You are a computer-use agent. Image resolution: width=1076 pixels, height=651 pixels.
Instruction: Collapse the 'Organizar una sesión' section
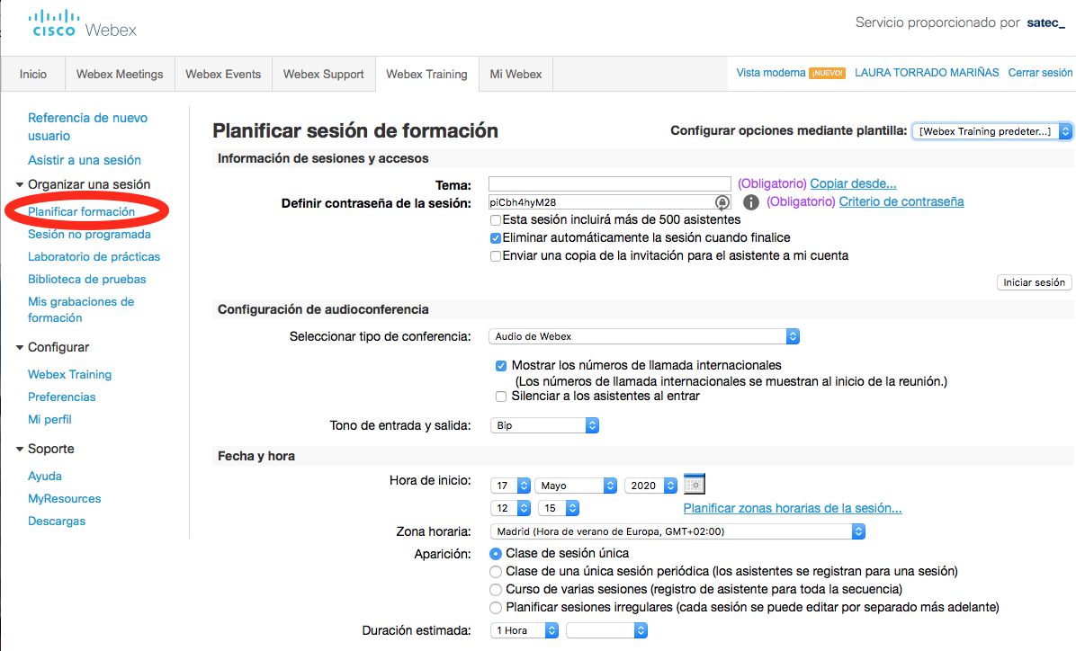pos(20,184)
